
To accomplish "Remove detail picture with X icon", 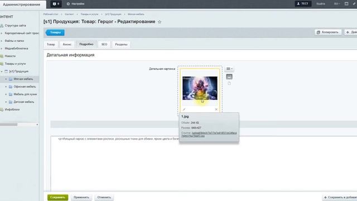I will tap(216, 109).
